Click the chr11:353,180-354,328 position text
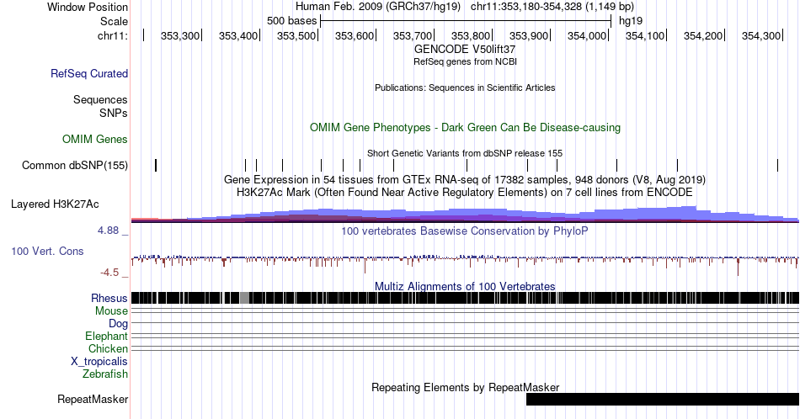The width and height of the screenshot is (800, 419). pos(552,7)
